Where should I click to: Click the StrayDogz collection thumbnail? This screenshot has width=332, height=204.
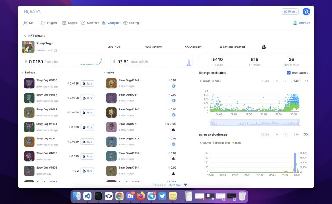[x=28, y=47]
